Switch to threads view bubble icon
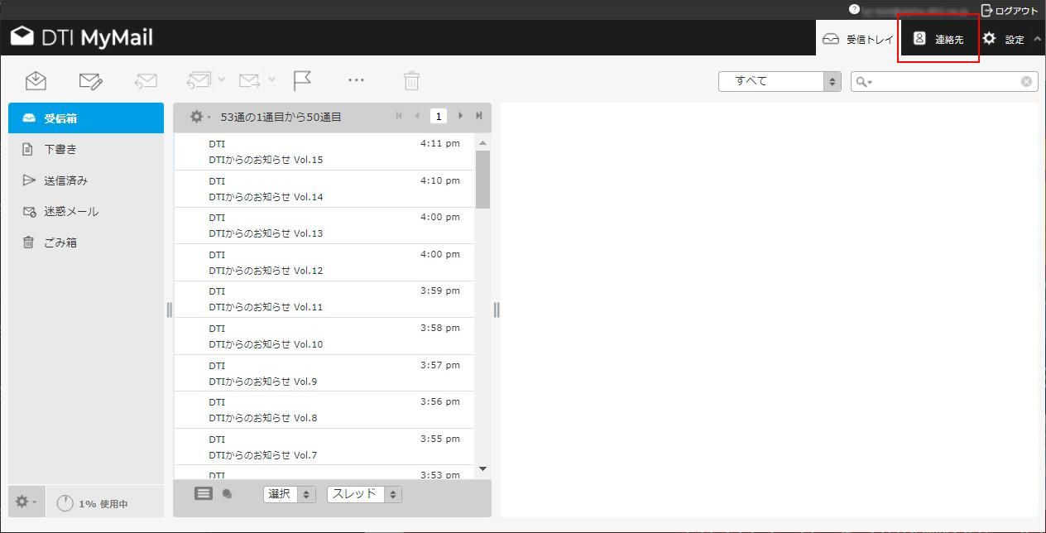The height and width of the screenshot is (533, 1046). point(228,494)
